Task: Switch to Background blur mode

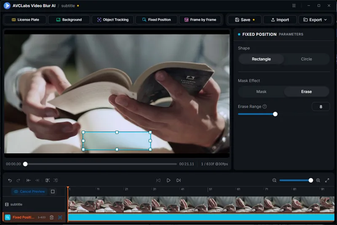Action: [69, 19]
